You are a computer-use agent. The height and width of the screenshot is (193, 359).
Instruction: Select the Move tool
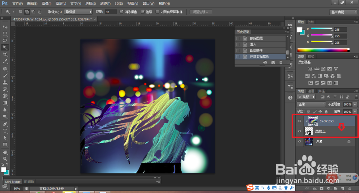(5, 27)
